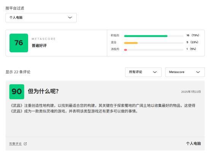
Task: Click the external link icon beside 完整评论
Action: (25, 144)
